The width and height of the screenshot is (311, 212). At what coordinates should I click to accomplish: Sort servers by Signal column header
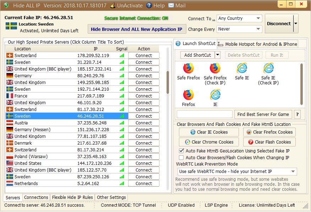click(x=121, y=49)
